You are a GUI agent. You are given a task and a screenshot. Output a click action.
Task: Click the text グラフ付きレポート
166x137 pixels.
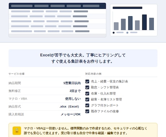[x=105, y=105]
